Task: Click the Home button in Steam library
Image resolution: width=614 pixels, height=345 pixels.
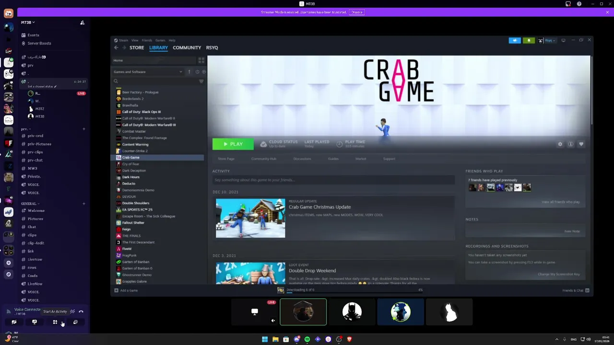Action: coord(154,60)
